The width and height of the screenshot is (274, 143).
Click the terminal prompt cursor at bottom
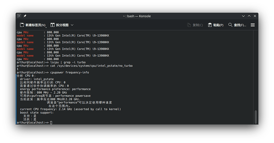pos(51,123)
